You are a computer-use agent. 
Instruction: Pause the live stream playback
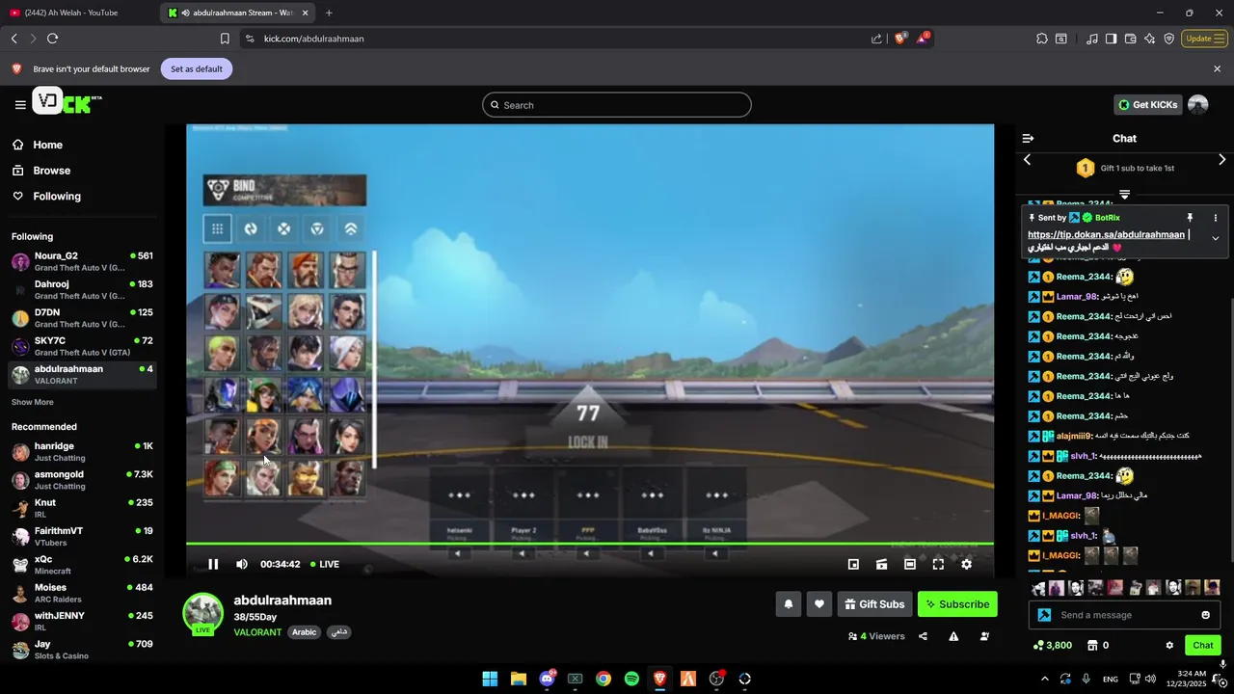coord(213,564)
